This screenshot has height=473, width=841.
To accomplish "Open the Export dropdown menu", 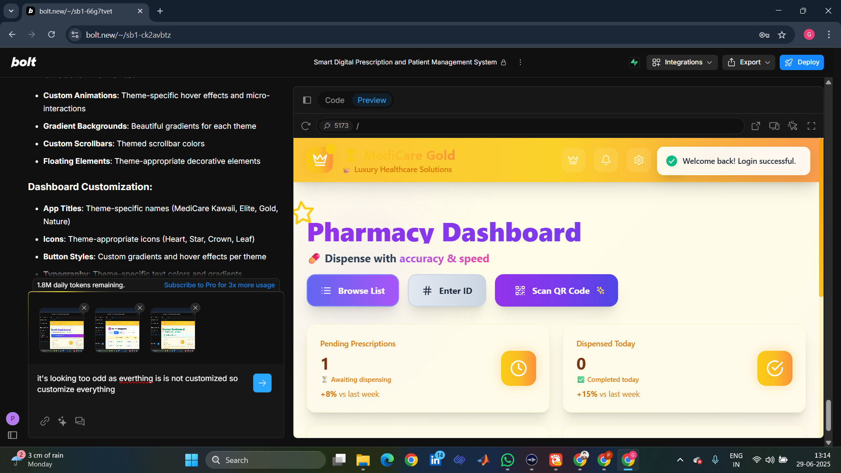I will [749, 62].
